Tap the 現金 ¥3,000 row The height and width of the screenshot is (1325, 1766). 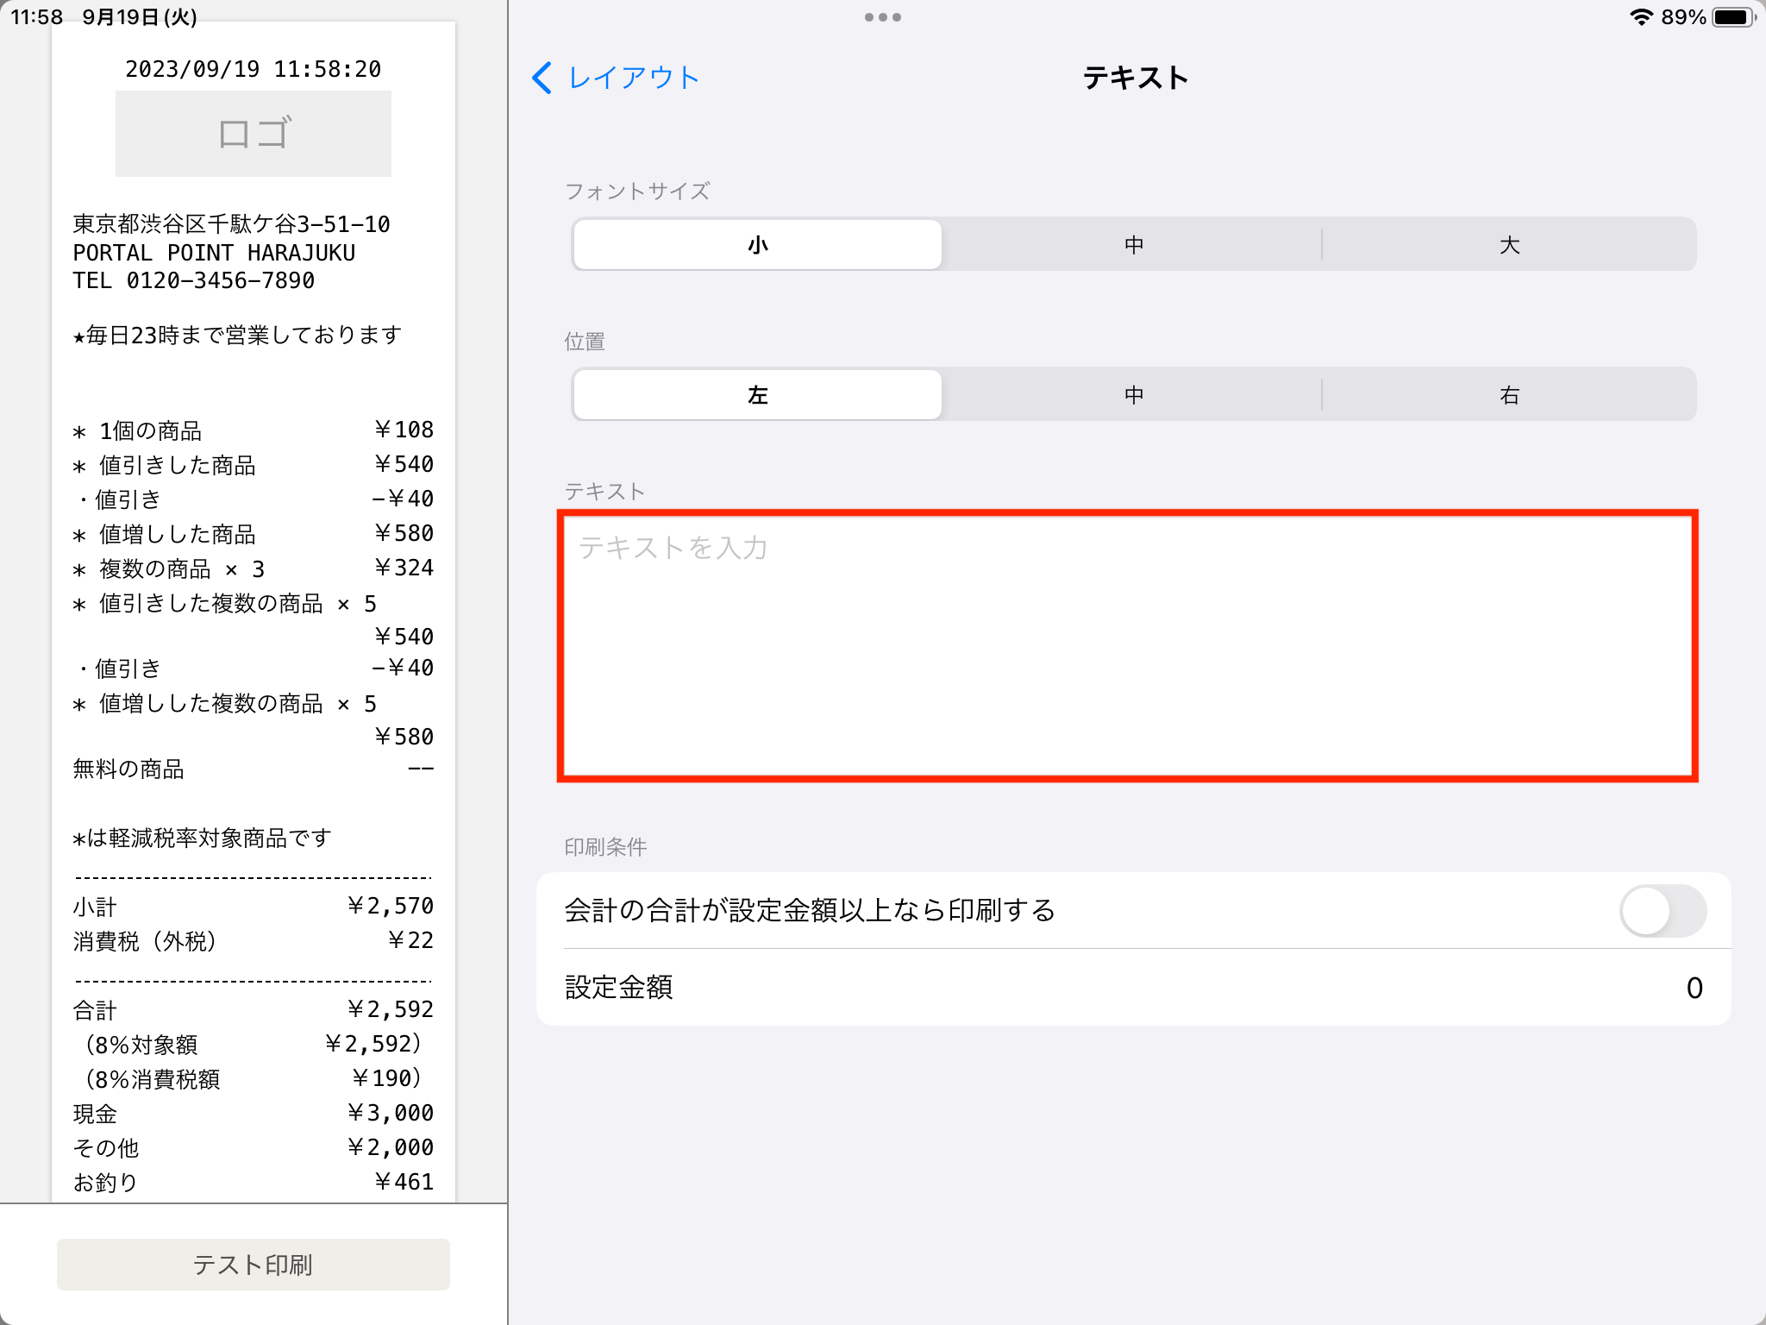tap(254, 1113)
